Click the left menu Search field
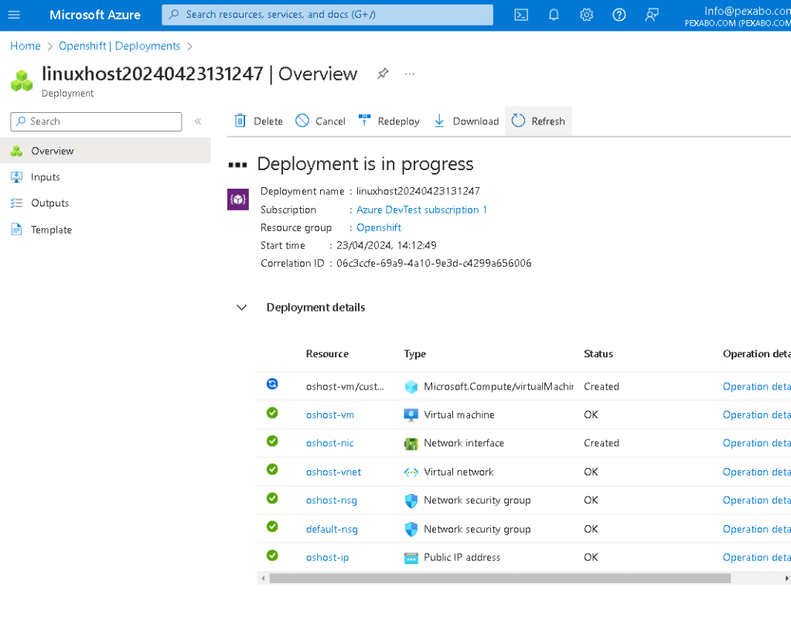The image size is (791, 621). click(96, 121)
